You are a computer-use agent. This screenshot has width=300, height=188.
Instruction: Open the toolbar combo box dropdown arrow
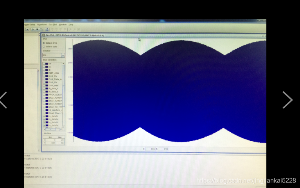point(27,29)
